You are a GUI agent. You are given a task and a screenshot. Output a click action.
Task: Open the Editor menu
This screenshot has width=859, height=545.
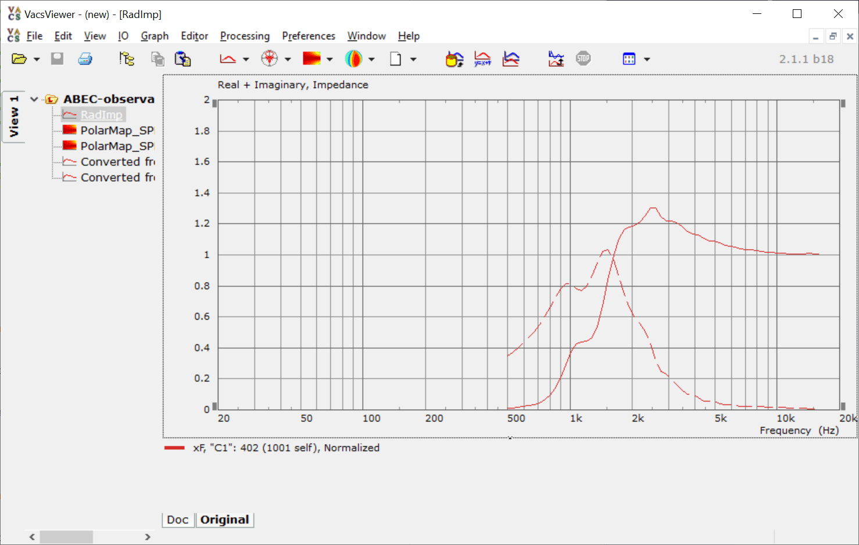click(x=194, y=36)
